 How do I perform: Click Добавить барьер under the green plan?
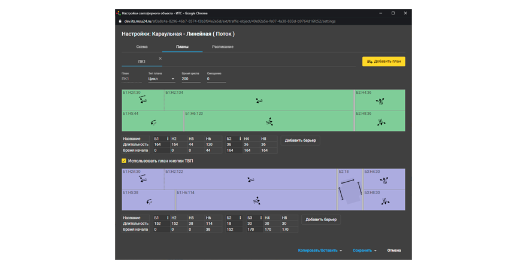point(300,140)
